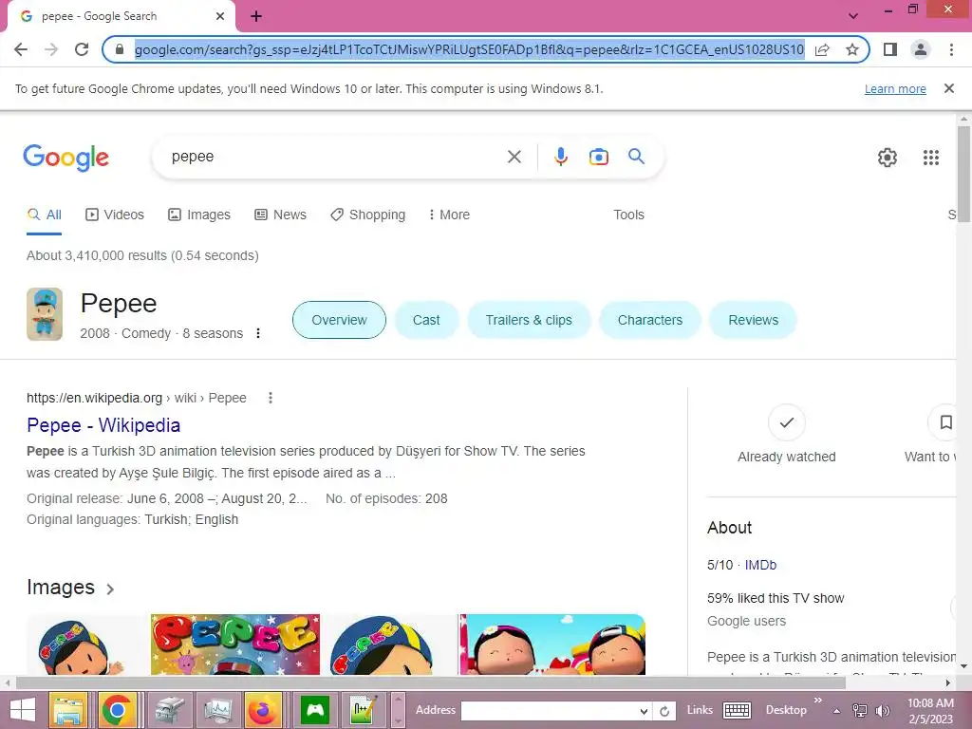Open Firefox from the taskbar
This screenshot has height=729, width=972.
[263, 710]
